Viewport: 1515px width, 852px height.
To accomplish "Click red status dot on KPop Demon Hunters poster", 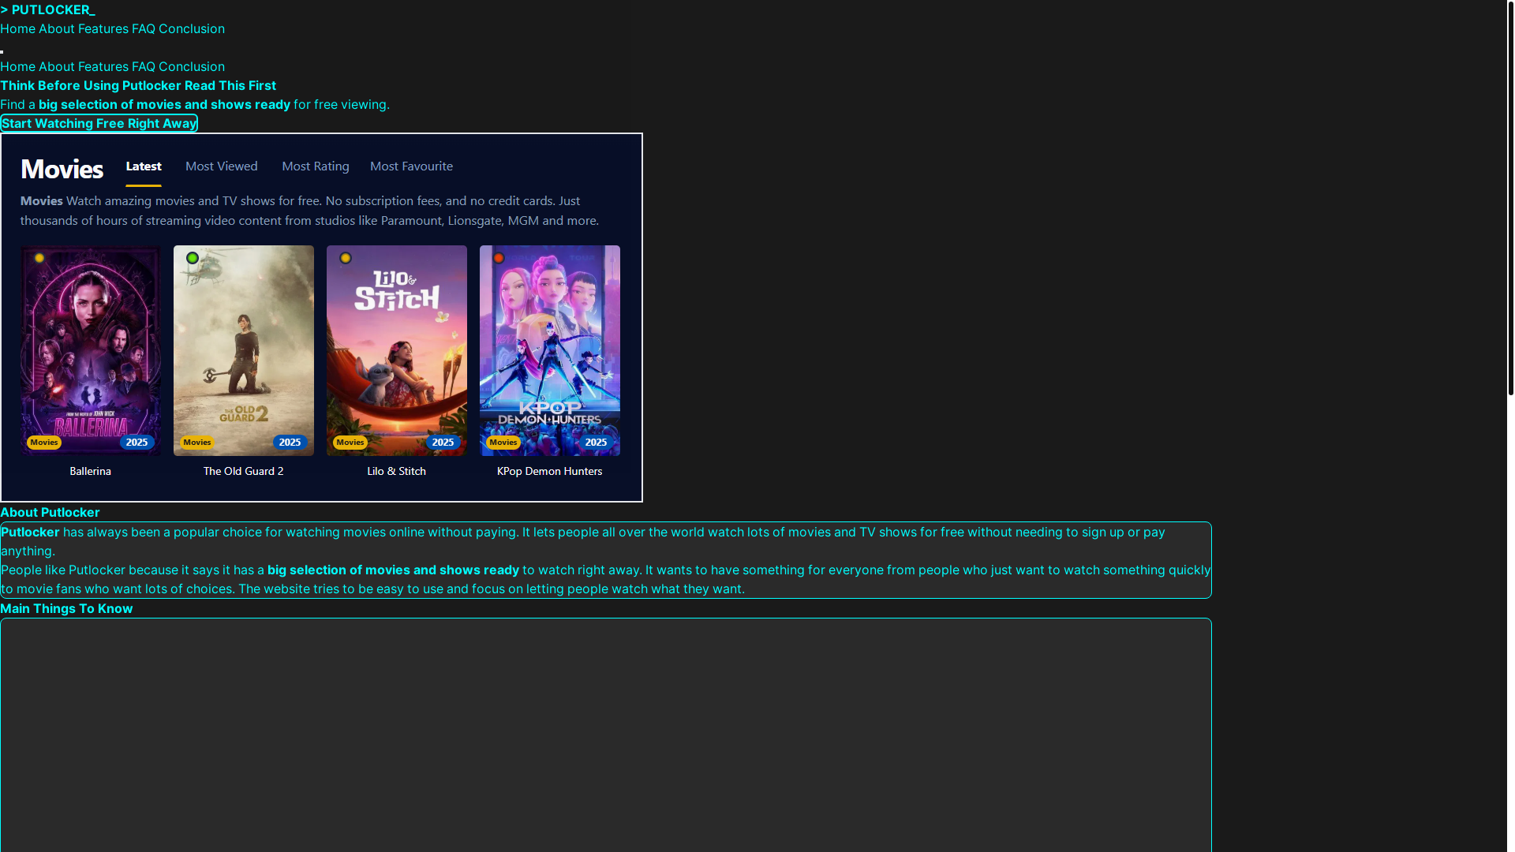I will [x=499, y=258].
